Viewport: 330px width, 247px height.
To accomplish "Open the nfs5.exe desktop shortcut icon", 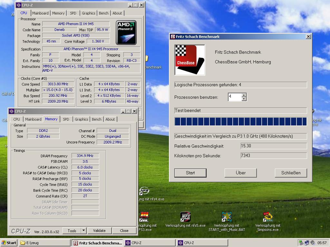I will coord(186,217).
